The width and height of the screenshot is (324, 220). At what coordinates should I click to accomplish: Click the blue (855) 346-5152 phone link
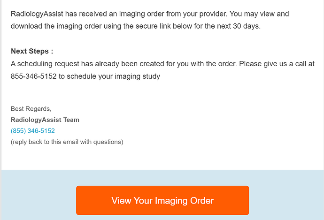tap(33, 131)
